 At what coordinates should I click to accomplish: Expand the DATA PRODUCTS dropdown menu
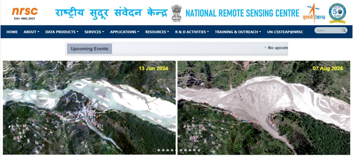[x=62, y=32]
